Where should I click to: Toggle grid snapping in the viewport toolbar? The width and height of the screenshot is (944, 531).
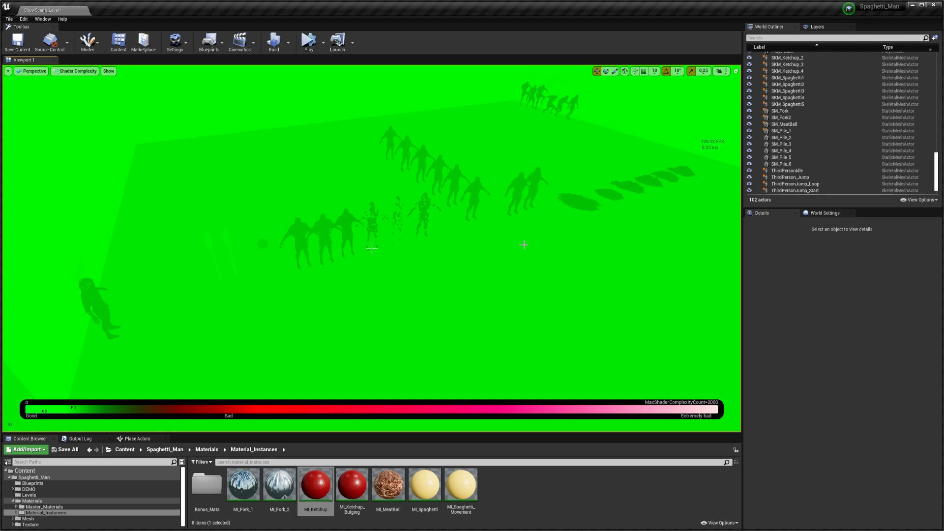point(644,71)
